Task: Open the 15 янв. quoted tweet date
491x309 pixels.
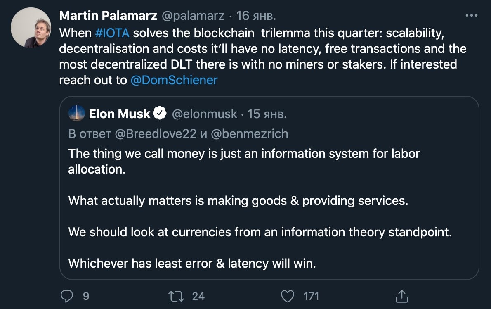Action: pos(267,114)
